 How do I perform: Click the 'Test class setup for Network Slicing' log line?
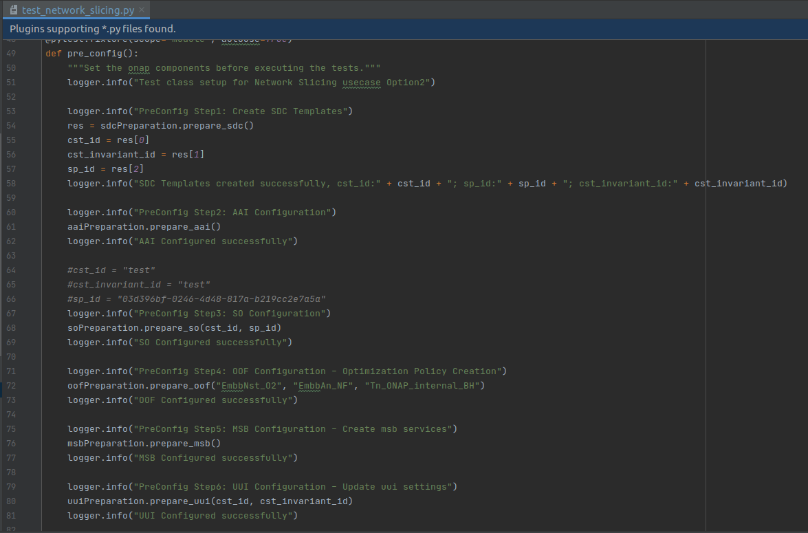252,83
